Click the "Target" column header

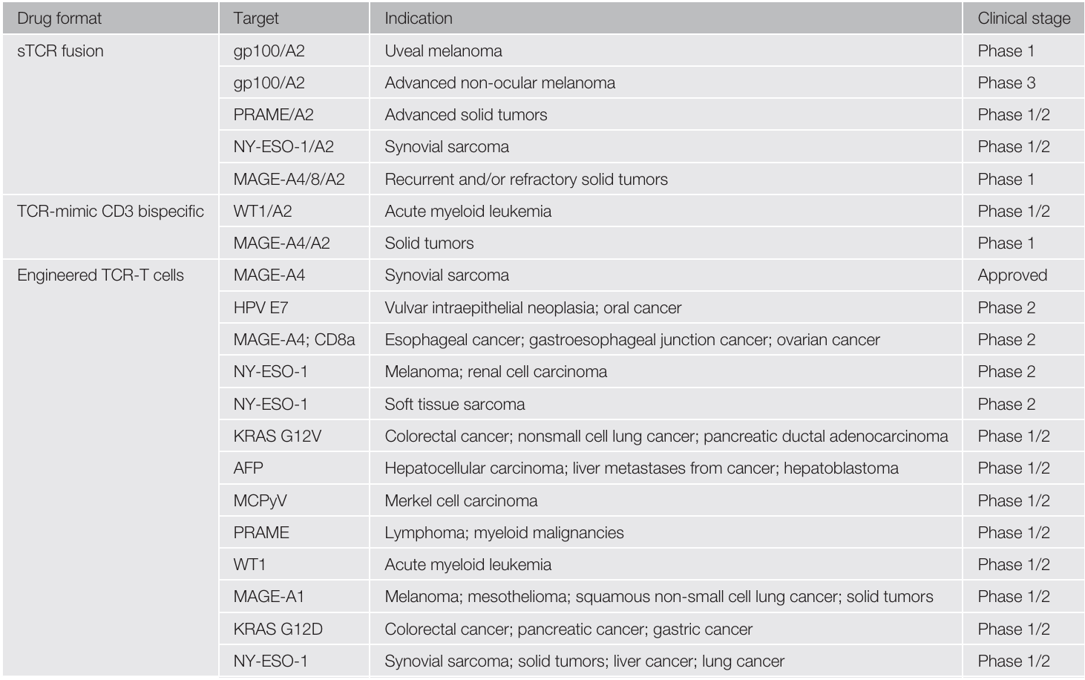256,19
